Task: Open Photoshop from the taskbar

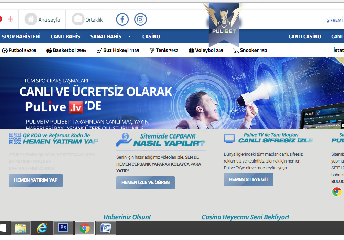Action: pos(63,228)
